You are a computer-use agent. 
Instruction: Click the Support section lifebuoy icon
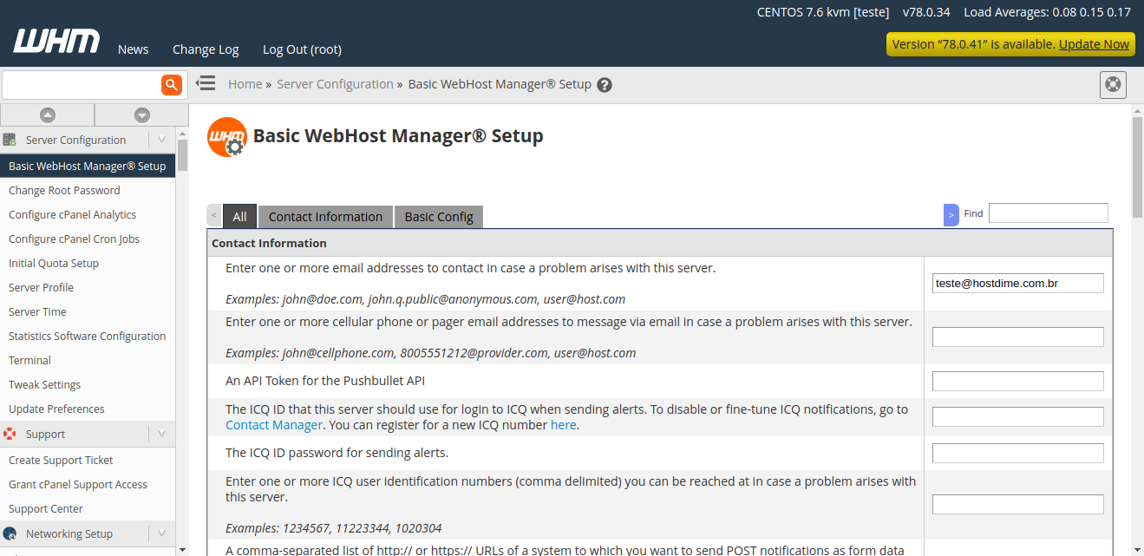click(10, 434)
